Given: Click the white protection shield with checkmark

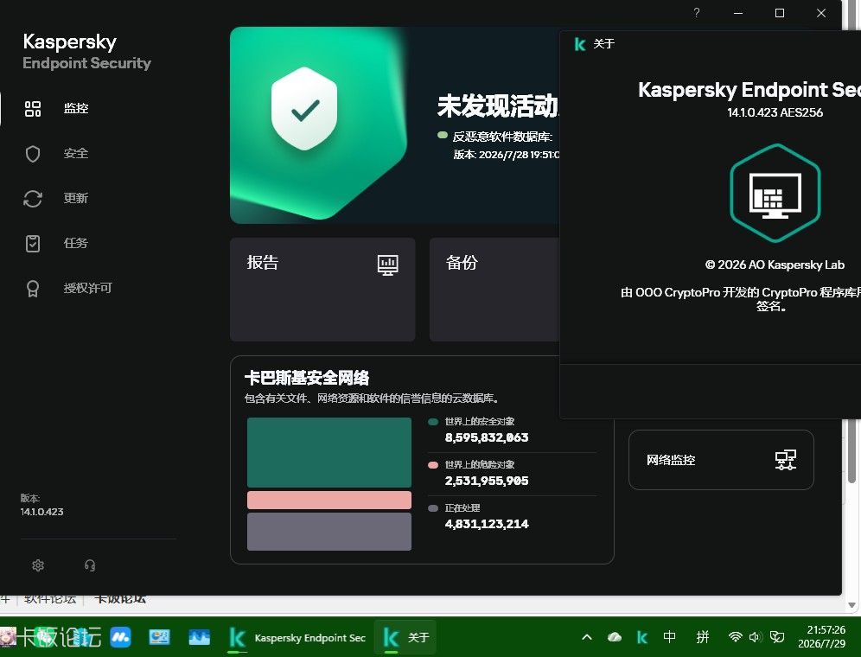Looking at the screenshot, I should click(304, 109).
